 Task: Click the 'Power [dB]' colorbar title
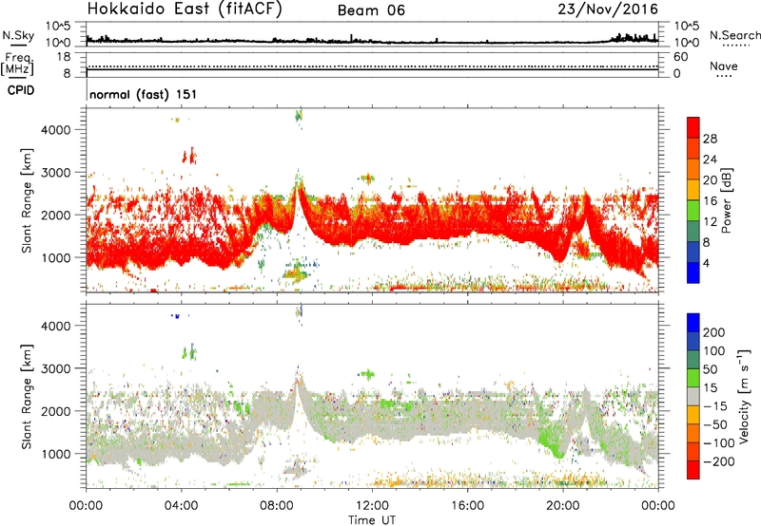click(726, 200)
